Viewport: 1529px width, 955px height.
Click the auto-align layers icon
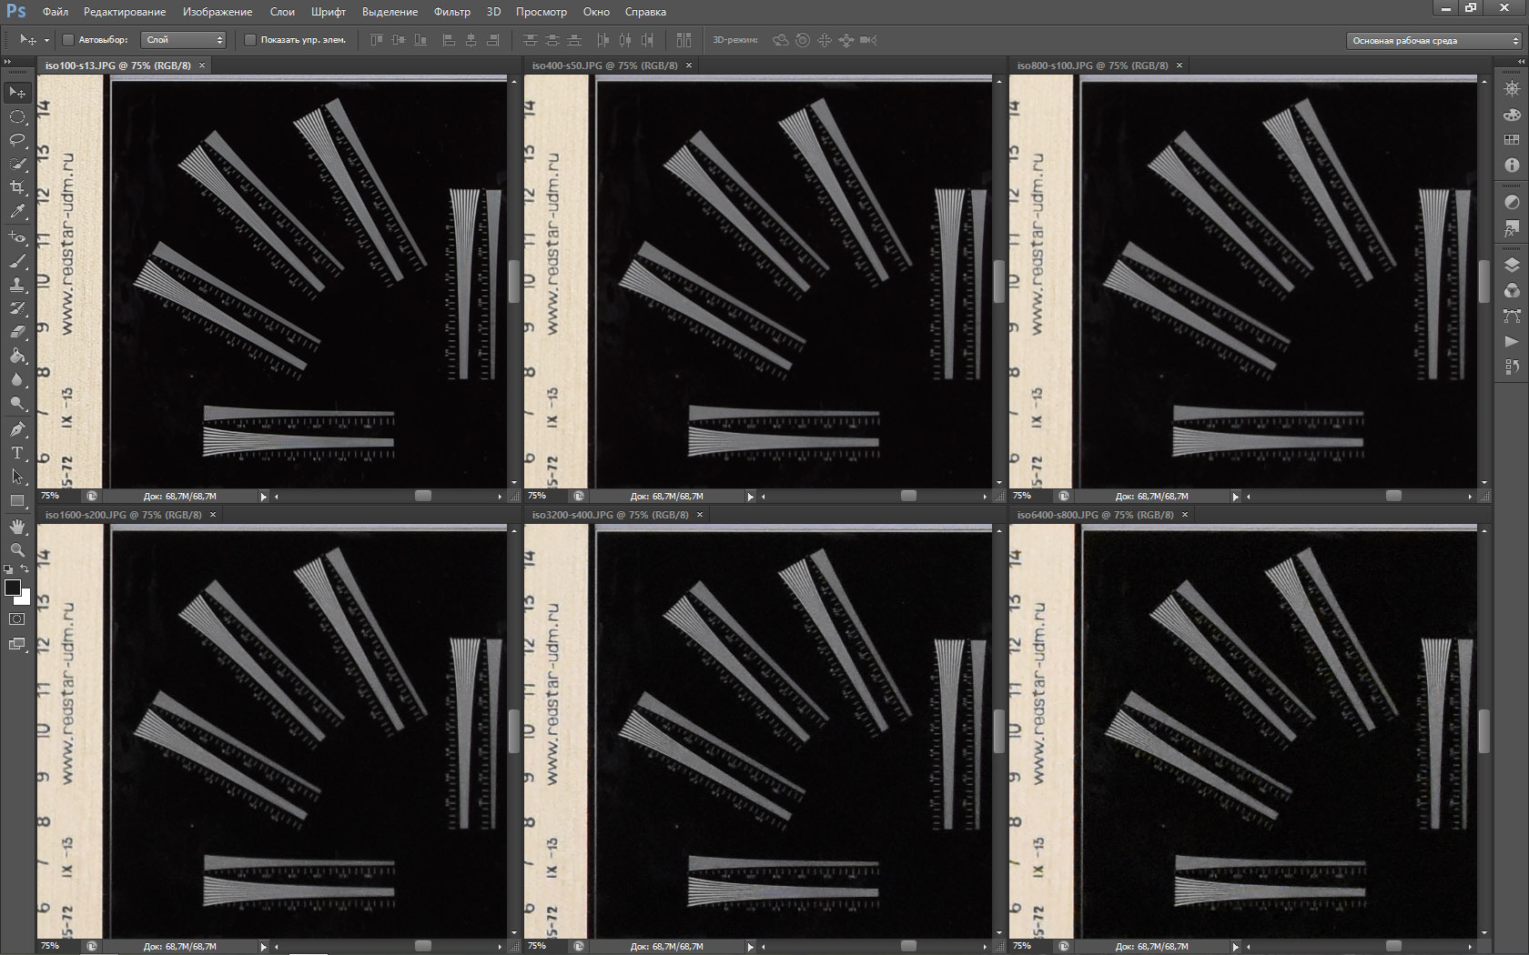coord(683,40)
